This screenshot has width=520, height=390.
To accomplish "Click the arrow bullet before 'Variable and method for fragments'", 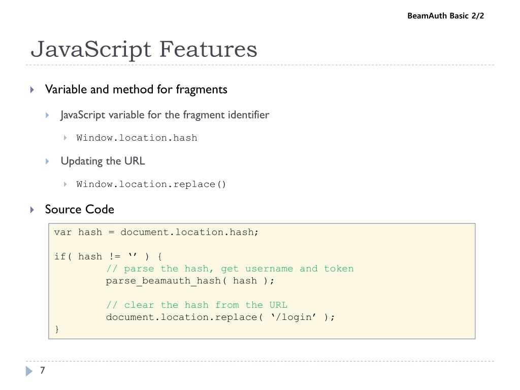I will pos(32,89).
